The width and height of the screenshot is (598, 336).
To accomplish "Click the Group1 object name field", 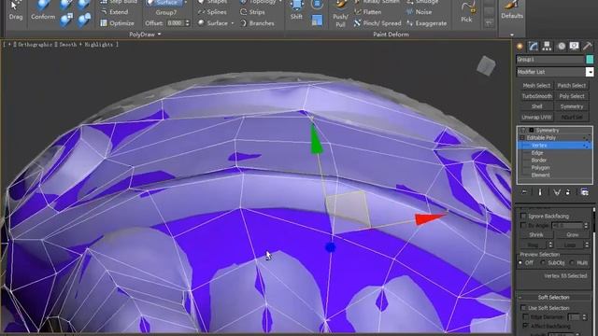I will [549, 60].
